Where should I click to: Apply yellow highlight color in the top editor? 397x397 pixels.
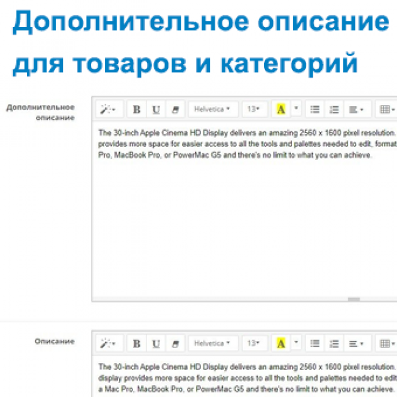[x=280, y=109]
